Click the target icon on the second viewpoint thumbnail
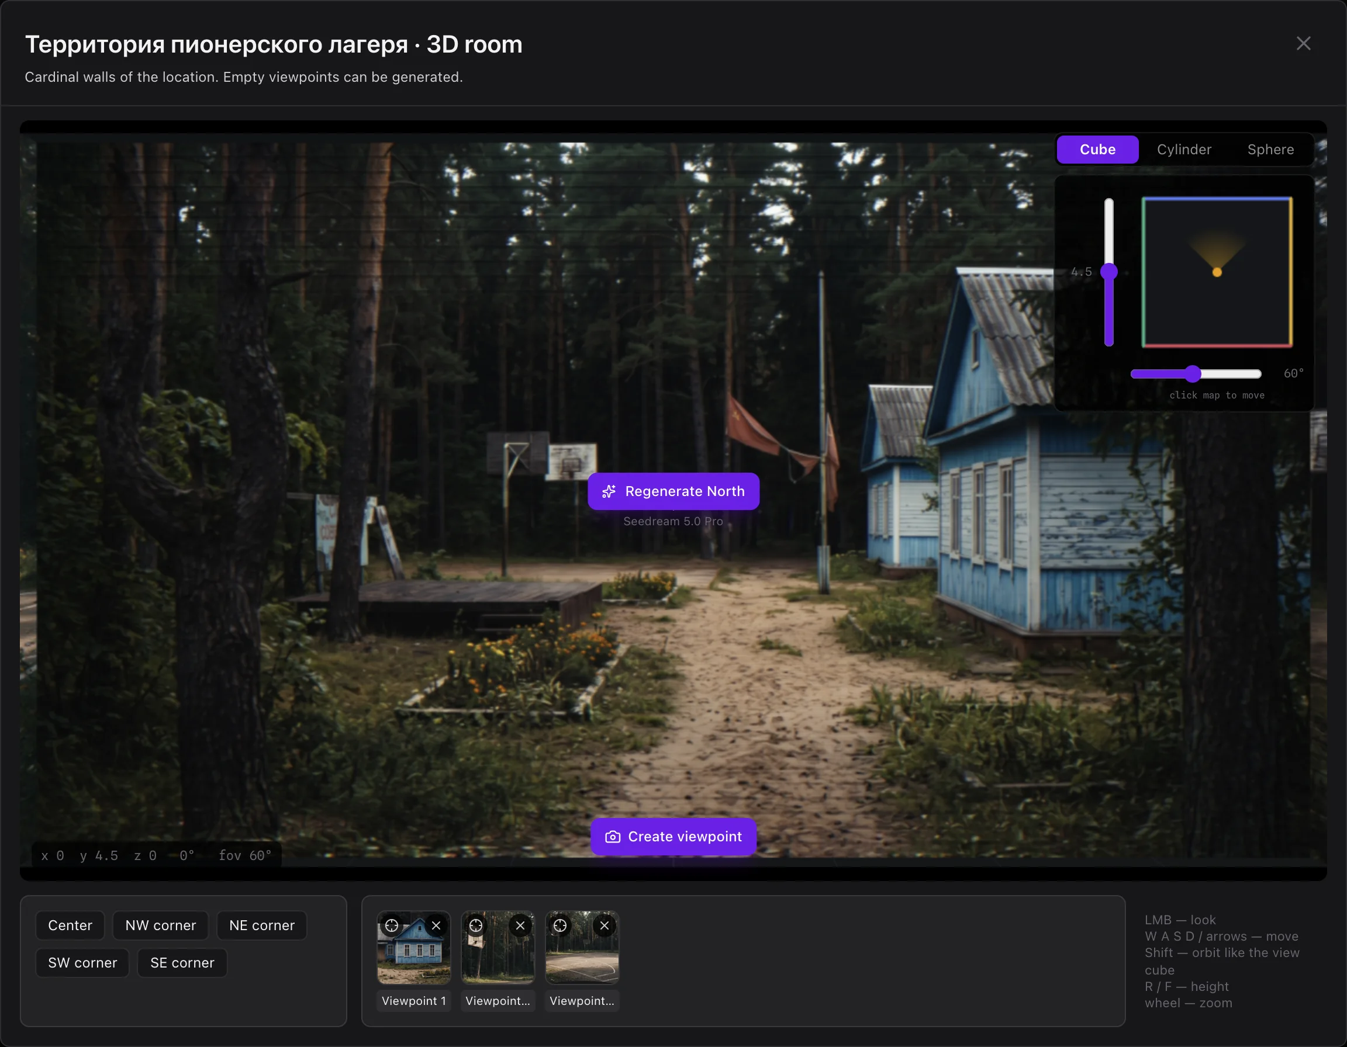The width and height of the screenshot is (1347, 1047). click(x=475, y=925)
